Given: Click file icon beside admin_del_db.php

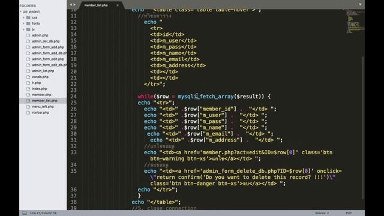Looking at the screenshot, I should point(28,41).
